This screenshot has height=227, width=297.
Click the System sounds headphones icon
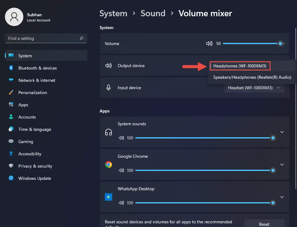pyautogui.click(x=108, y=132)
